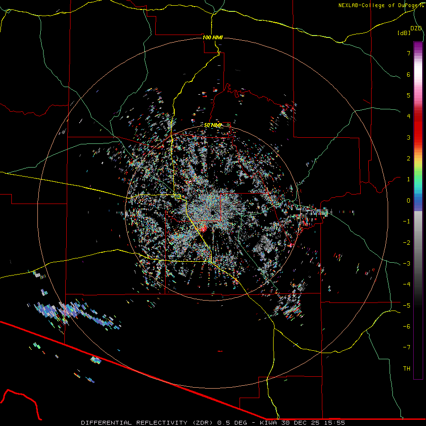This screenshot has width=426, height=426.
Task: Choose the -6 scale label
Action: [407, 327]
